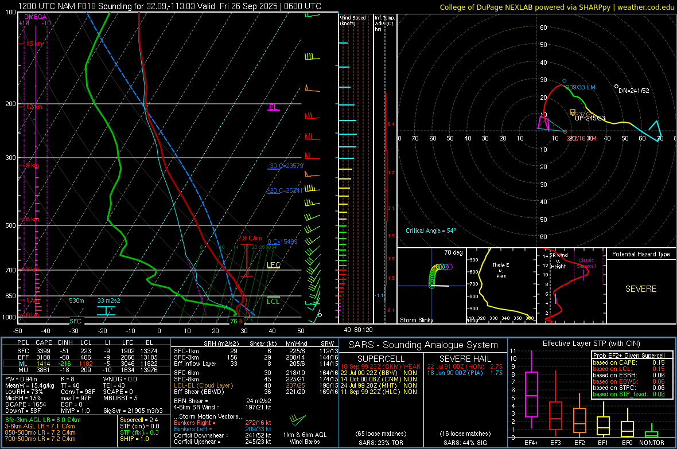This screenshot has width=677, height=449.
Task: Click analogue '10 Sep 99 23Z (OKM) WEAK'
Action: [x=380, y=366]
